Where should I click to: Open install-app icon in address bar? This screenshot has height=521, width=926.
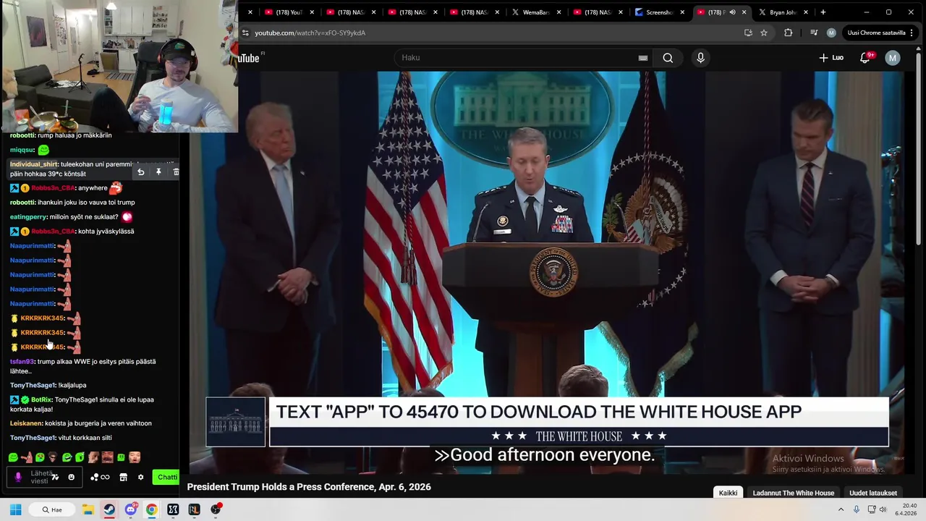pos(748,33)
